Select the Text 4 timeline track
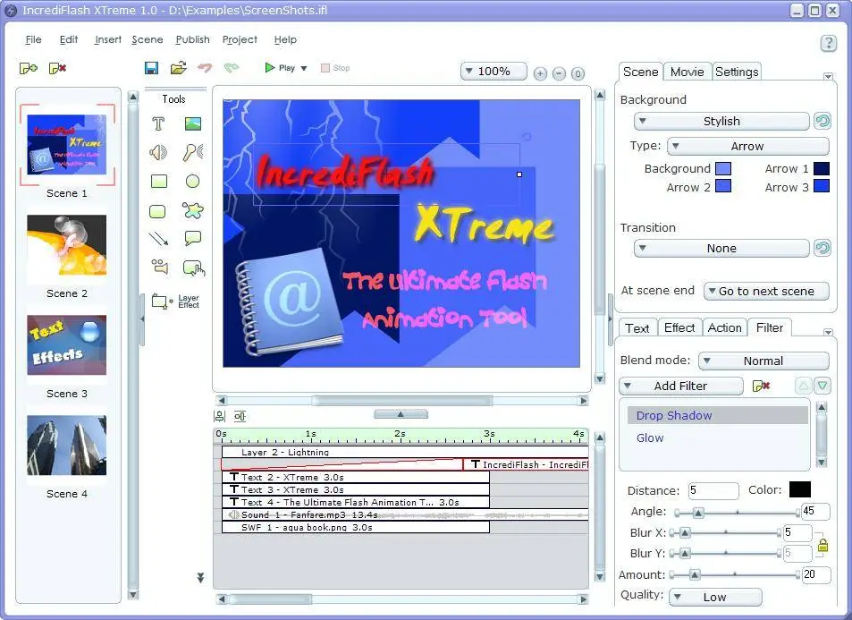 click(x=355, y=502)
